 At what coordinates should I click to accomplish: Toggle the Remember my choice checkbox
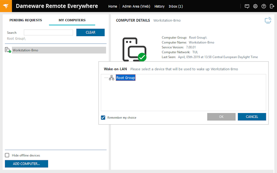(103, 118)
